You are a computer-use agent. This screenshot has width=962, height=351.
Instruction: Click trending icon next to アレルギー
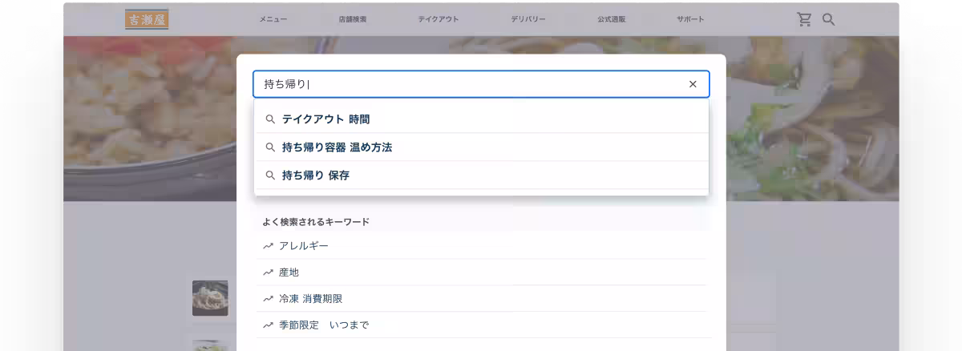[x=269, y=246]
